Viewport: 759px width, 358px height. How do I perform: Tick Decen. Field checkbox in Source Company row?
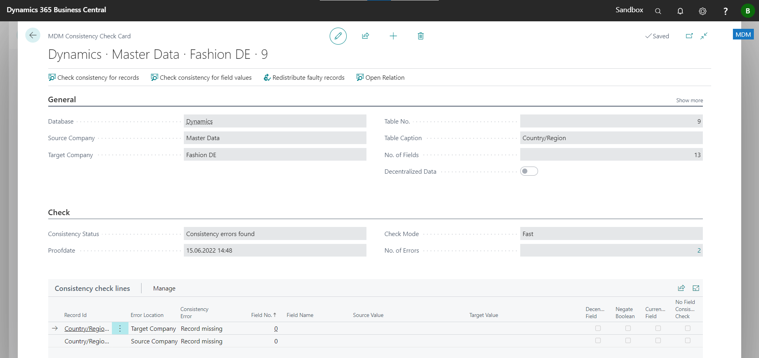[598, 341]
